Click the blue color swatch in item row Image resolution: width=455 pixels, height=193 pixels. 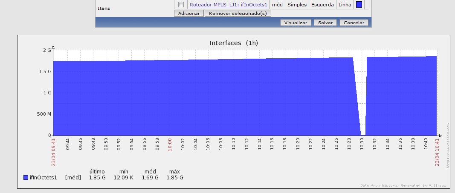359,5
